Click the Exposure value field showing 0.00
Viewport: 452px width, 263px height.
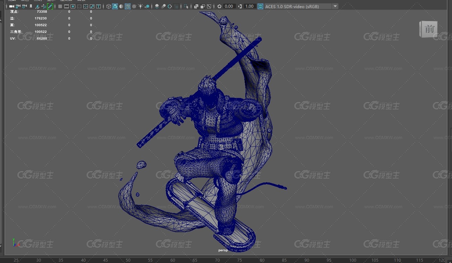click(x=229, y=6)
